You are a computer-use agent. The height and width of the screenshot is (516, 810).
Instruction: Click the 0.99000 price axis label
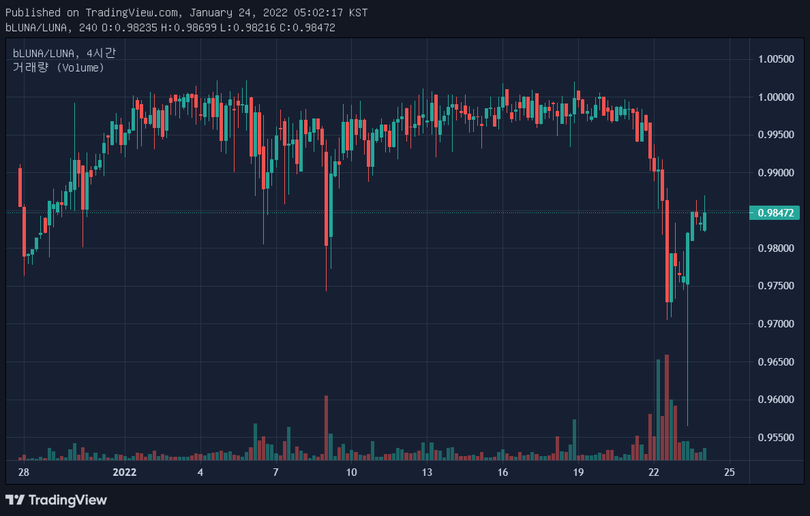tap(776, 173)
